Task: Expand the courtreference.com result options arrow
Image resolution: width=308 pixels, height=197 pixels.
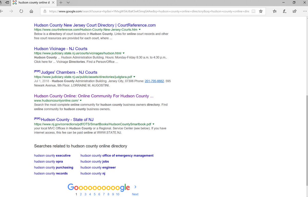Action: pyautogui.click(x=140, y=30)
